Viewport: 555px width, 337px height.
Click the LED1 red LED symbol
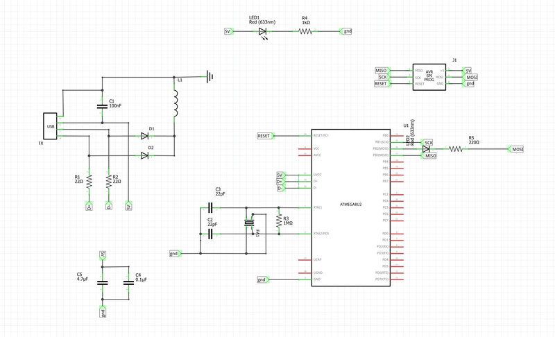click(x=263, y=31)
